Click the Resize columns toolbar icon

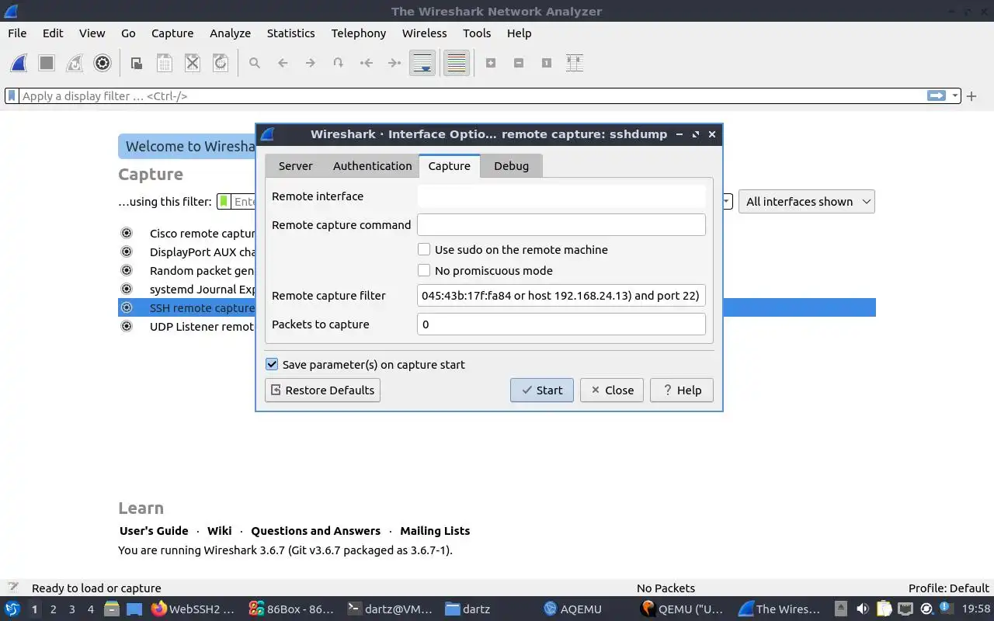pos(575,63)
